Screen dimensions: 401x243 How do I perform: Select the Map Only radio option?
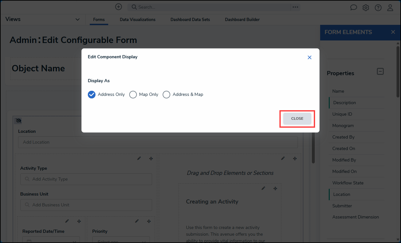133,95
